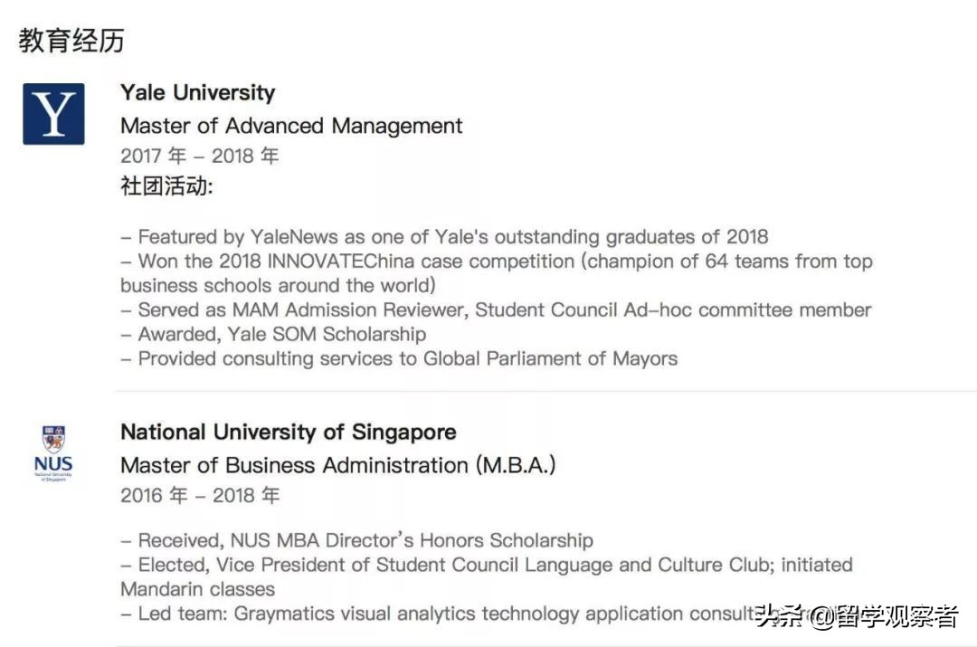Screen dimensions: 977x647
Task: Click the NUS crest logo
Action: [x=53, y=452]
